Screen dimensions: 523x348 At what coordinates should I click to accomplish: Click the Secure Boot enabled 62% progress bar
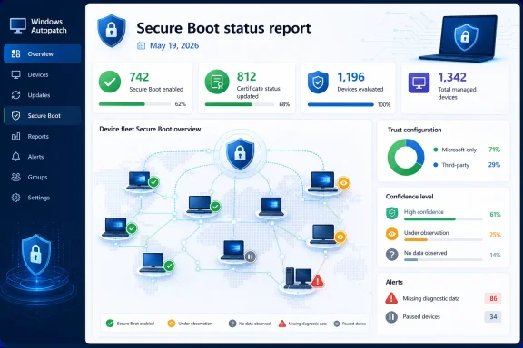pyautogui.click(x=134, y=104)
